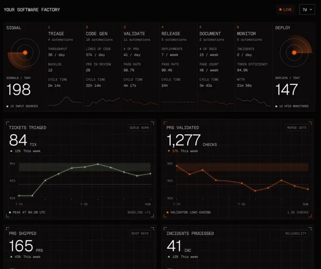Select the RELIABILITY tag
The image size is (321, 269).
[296, 234]
